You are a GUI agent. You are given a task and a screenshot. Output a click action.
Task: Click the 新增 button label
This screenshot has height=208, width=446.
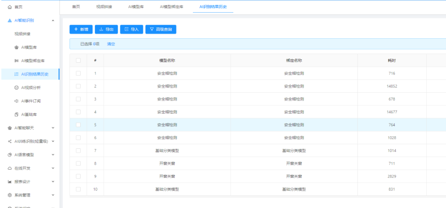(84, 29)
